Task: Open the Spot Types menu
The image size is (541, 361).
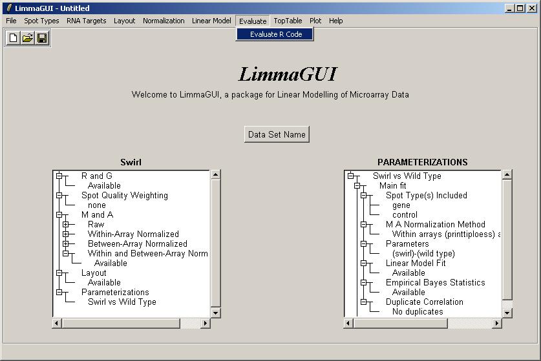Action: 41,21
